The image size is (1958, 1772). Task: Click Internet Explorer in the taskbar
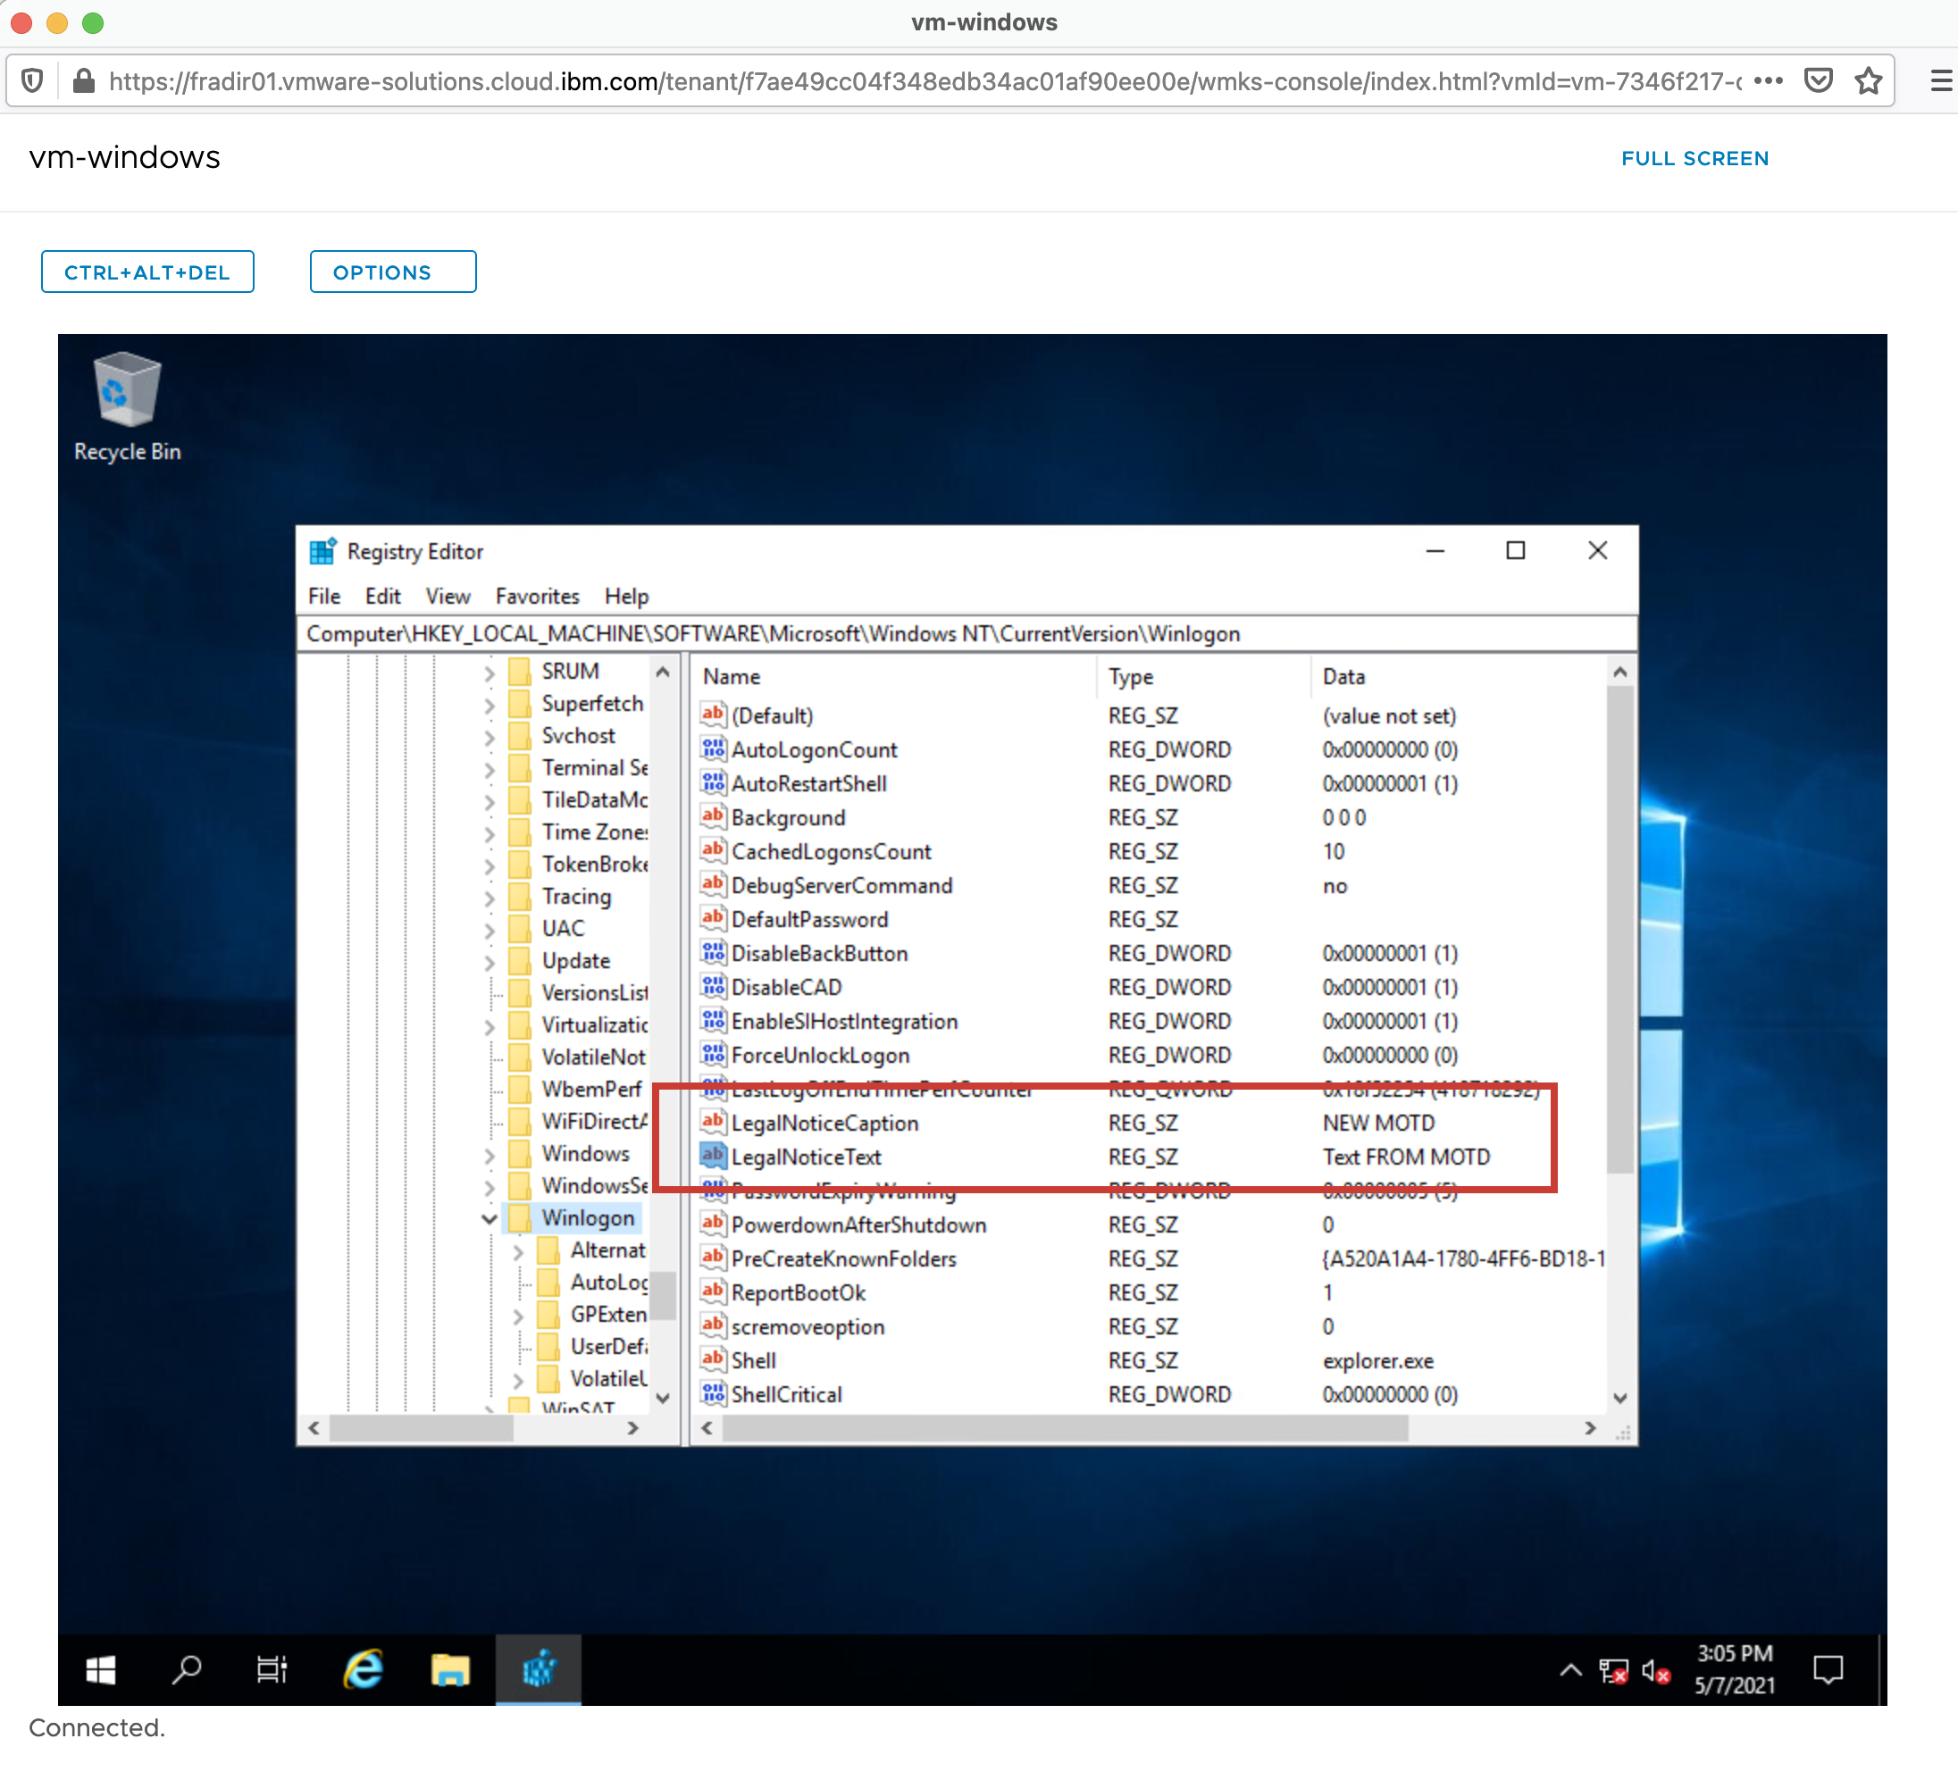click(x=364, y=1670)
